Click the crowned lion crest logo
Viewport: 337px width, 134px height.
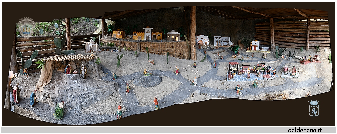click(314, 108)
